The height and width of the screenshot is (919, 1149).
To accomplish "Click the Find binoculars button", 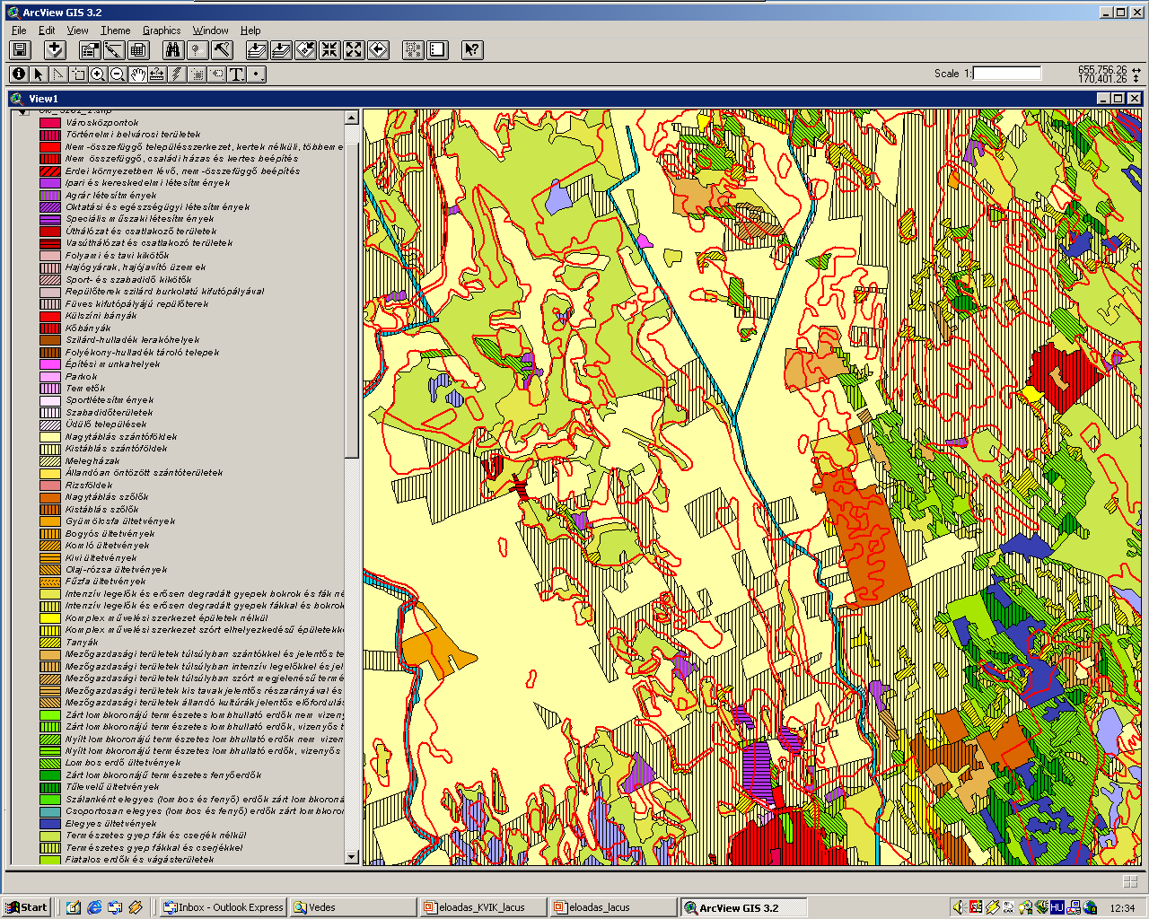I will point(173,50).
